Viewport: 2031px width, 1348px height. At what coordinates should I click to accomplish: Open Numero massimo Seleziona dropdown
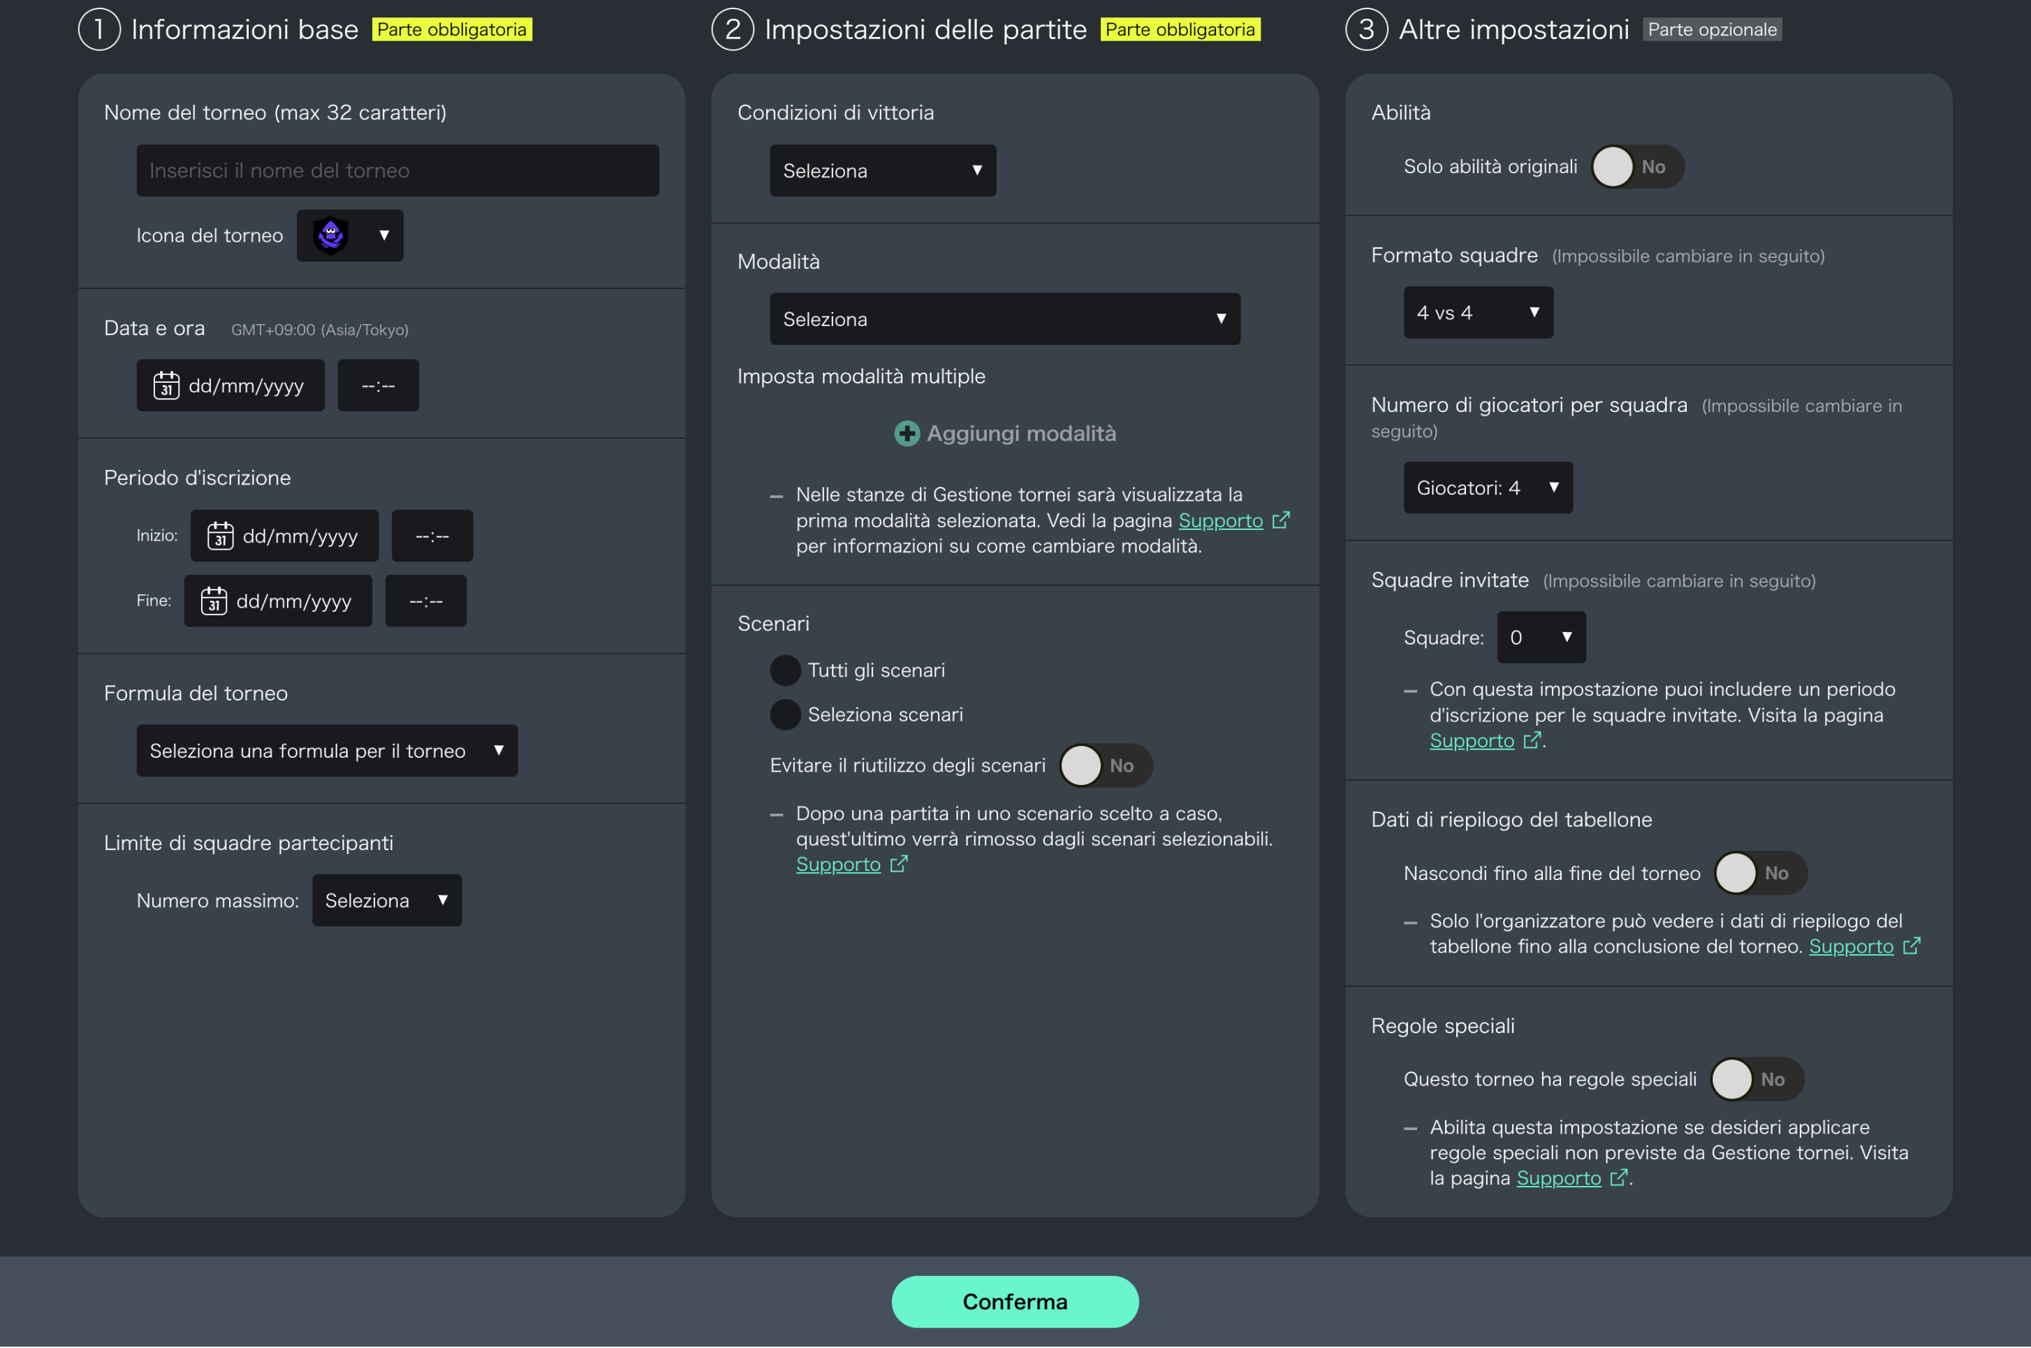(x=387, y=900)
